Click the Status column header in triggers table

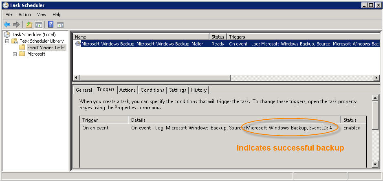pos(353,120)
